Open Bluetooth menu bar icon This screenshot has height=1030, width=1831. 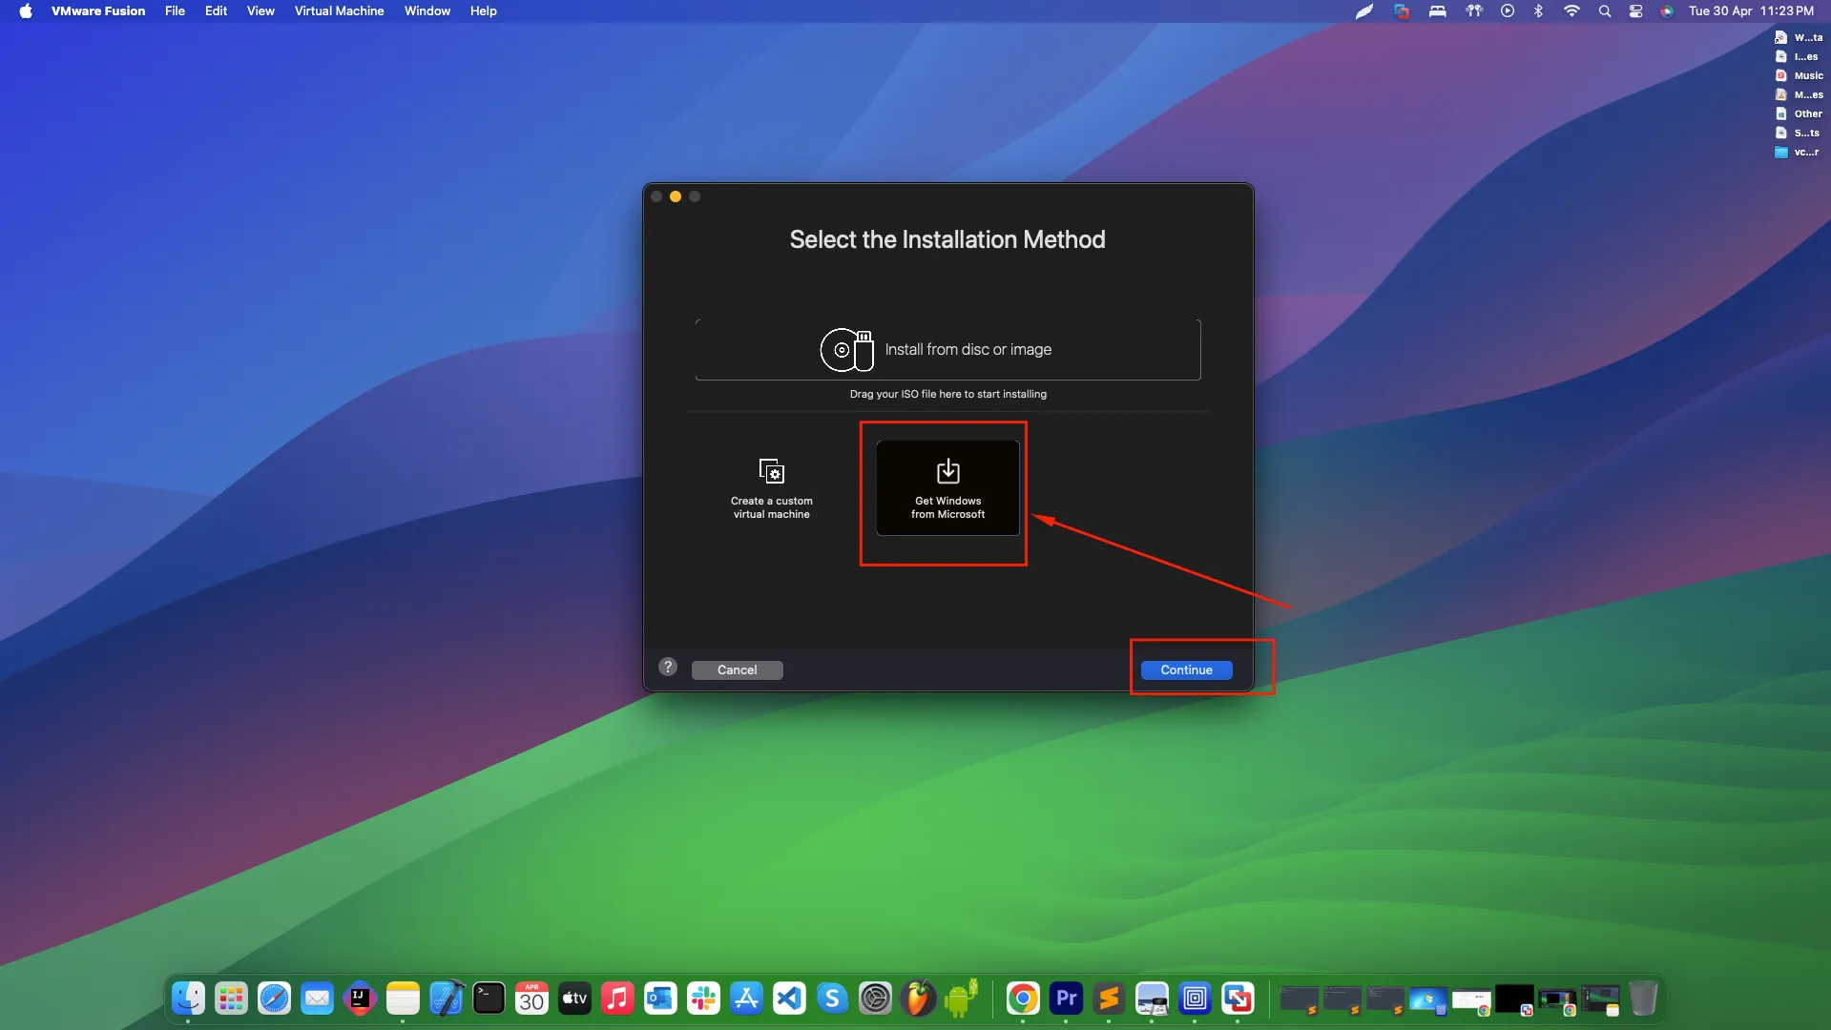(1538, 11)
